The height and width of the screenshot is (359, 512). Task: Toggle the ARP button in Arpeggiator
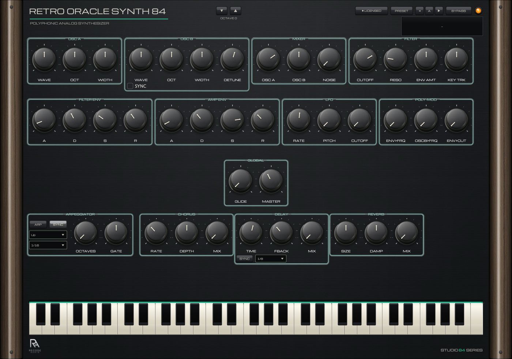(x=38, y=224)
